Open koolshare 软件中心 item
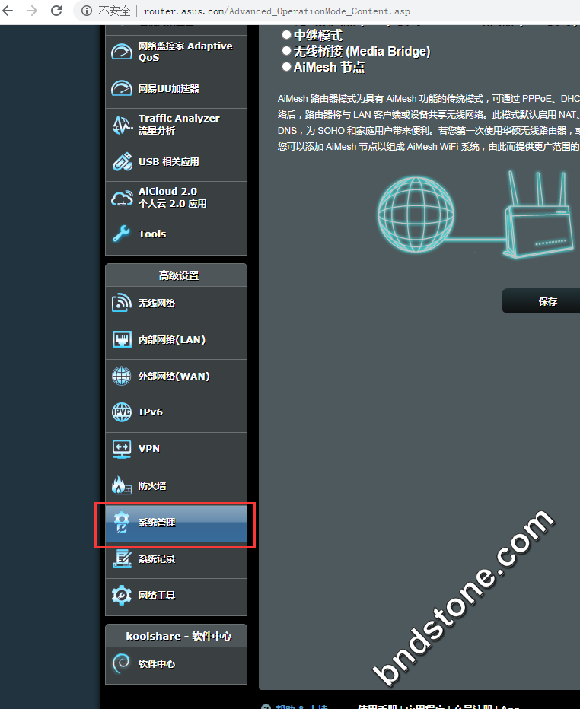 (176, 666)
